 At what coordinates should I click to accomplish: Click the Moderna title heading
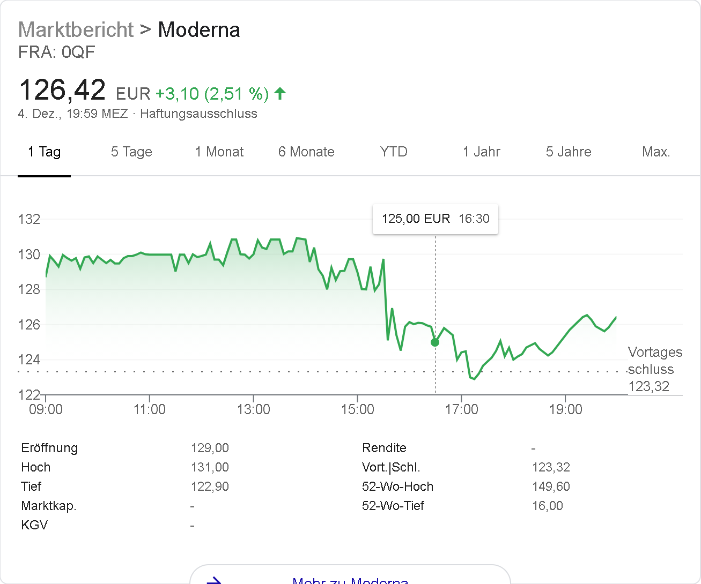(x=199, y=30)
